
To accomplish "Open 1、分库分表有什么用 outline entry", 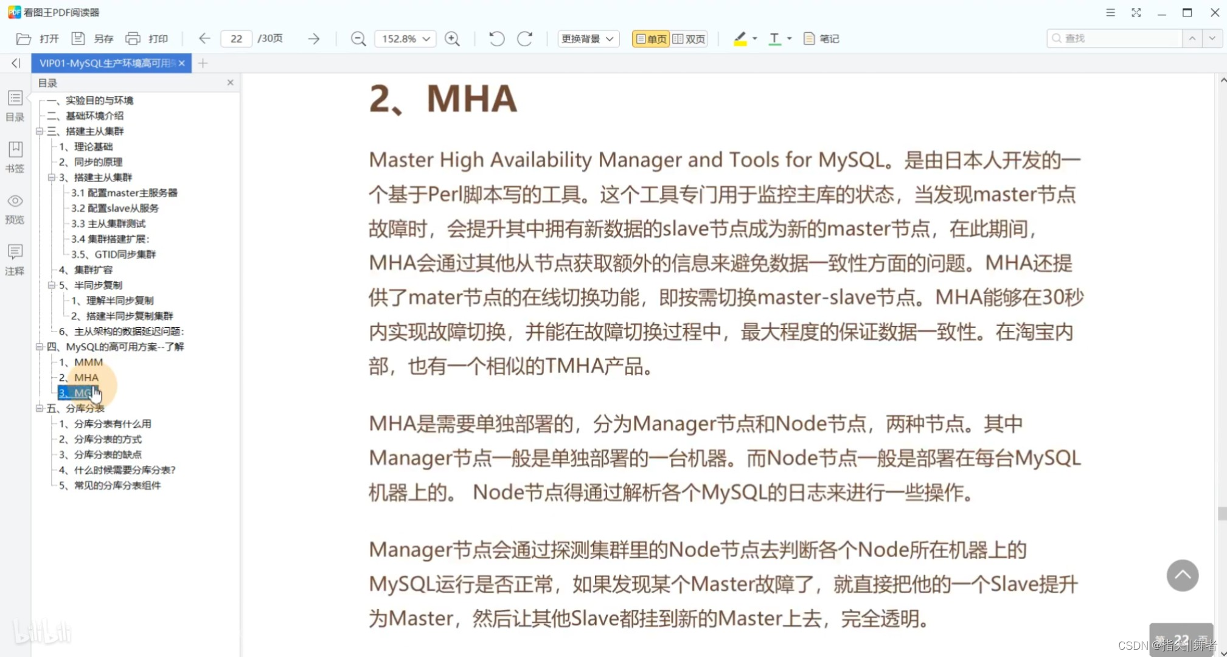I will click(x=105, y=423).
